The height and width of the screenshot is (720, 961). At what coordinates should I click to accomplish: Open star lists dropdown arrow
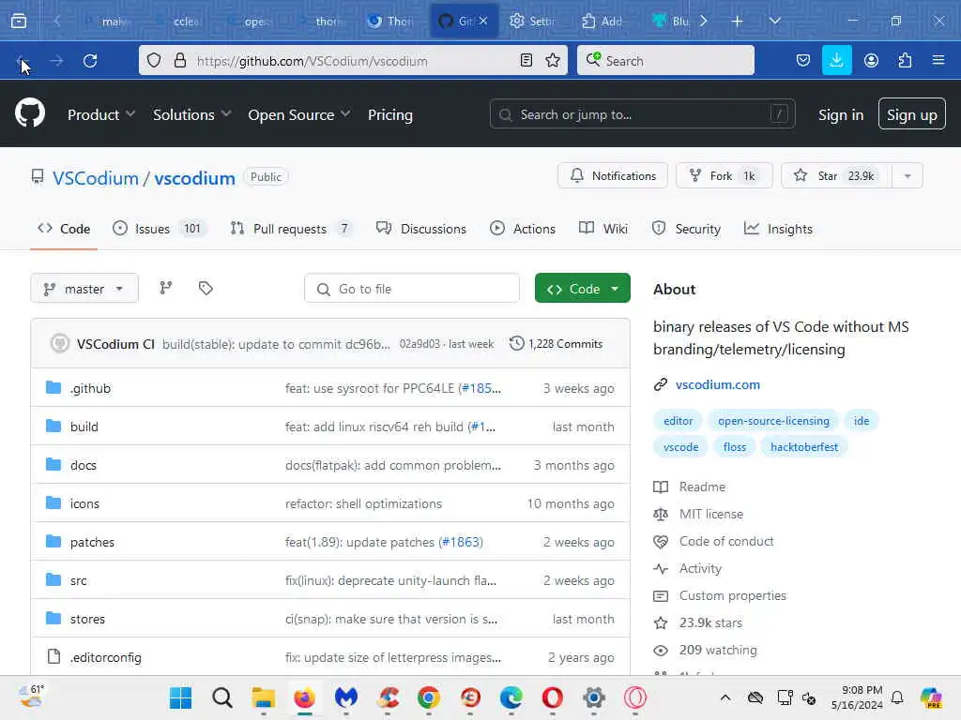click(x=908, y=176)
